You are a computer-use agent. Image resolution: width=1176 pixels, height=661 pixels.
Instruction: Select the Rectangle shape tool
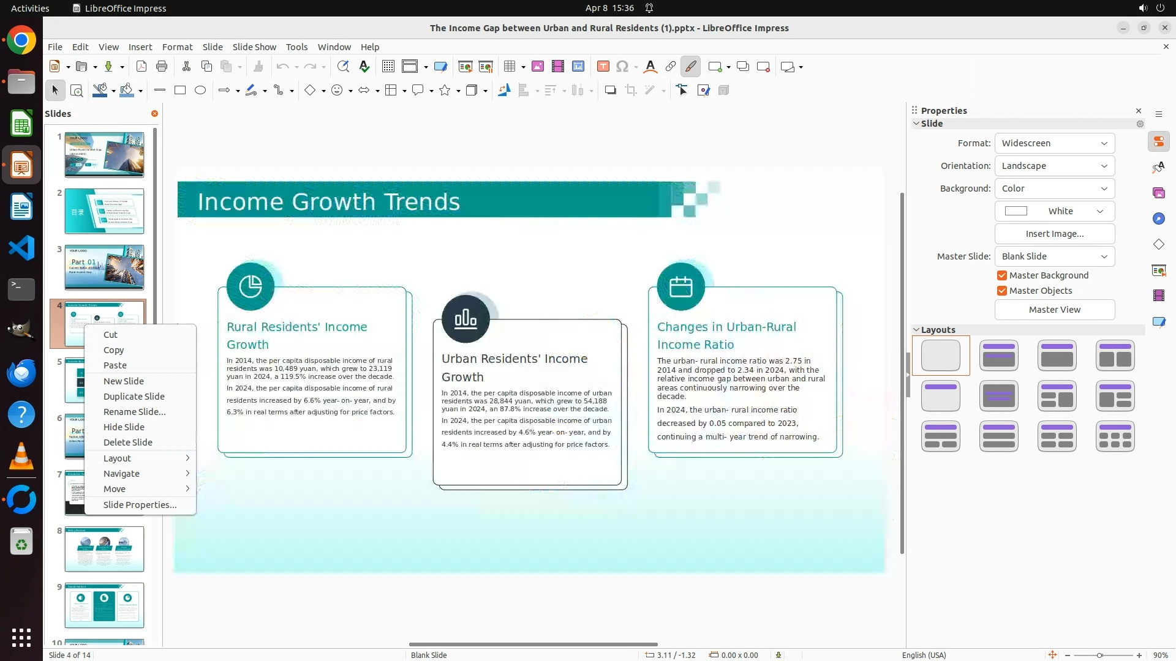pyautogui.click(x=180, y=91)
